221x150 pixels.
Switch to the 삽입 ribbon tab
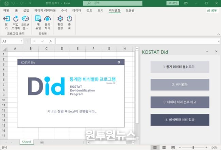(26, 11)
